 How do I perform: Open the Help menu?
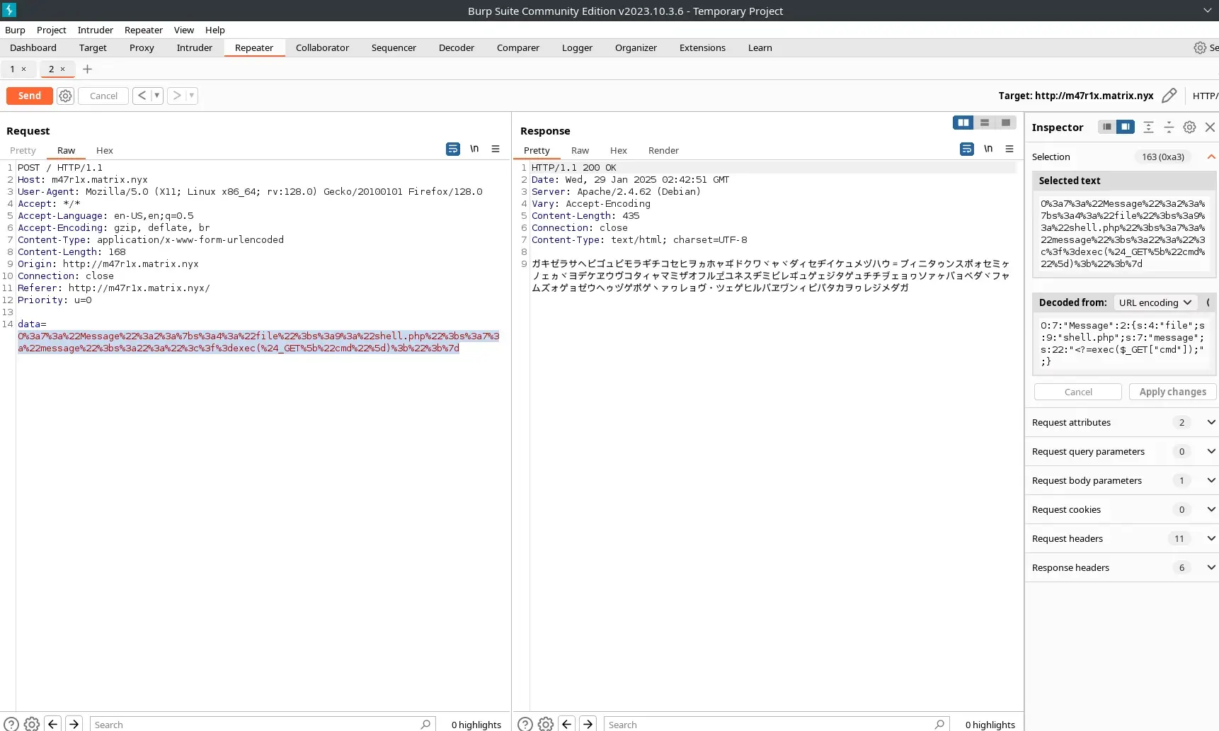214,30
